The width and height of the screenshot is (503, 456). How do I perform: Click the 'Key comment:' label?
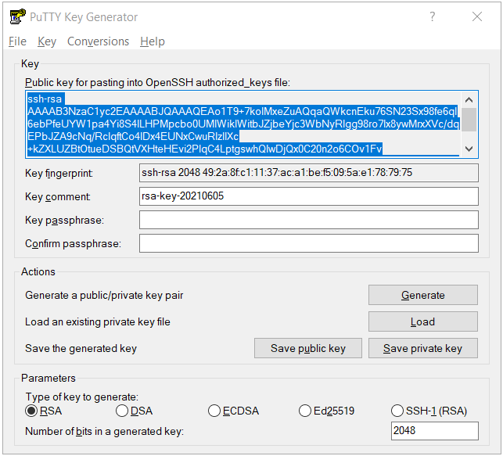click(x=57, y=196)
